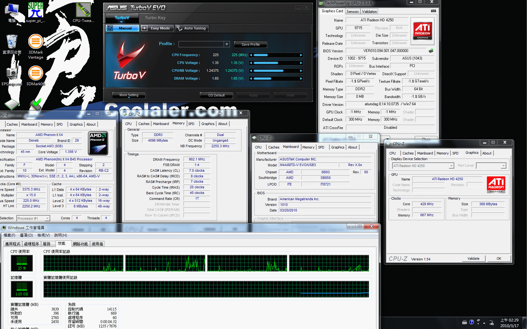527x329 pixels.
Task: Click the OK button in CPU-Z
Action: point(499,258)
